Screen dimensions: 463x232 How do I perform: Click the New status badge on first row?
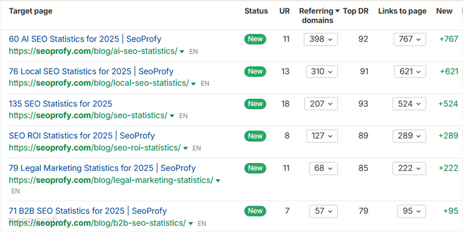tap(255, 39)
